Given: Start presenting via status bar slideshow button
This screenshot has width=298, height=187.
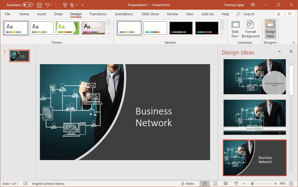Looking at the screenshot, I should click(236, 183).
